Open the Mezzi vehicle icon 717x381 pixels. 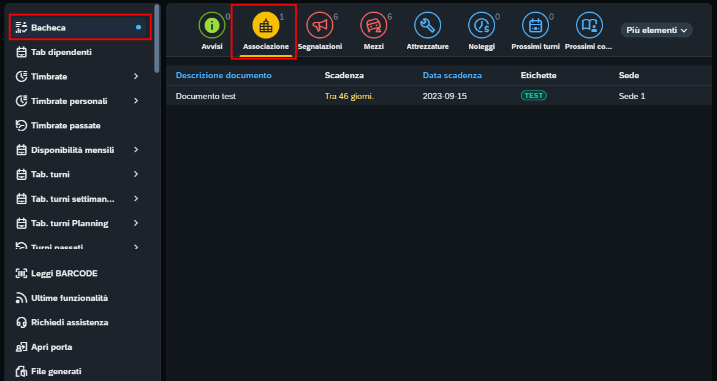pyautogui.click(x=374, y=25)
